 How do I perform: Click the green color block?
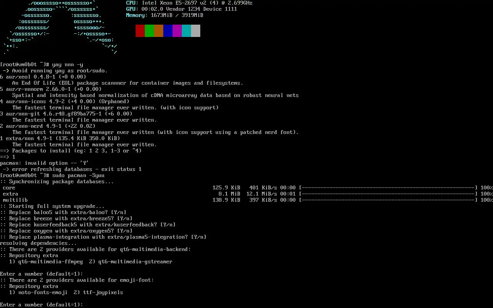tap(149, 31)
